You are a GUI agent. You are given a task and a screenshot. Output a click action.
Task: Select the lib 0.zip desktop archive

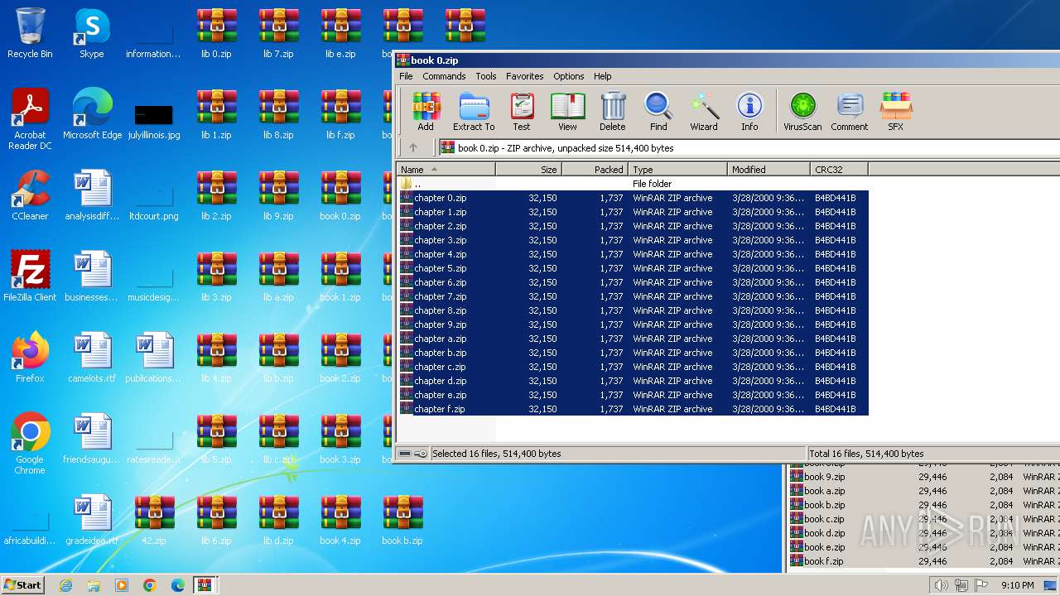coord(216,33)
